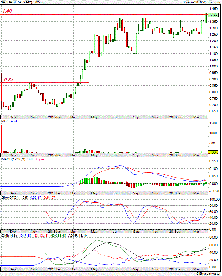Click the 1.420 current price tag
This screenshot has width=222, height=276.
[213, 15]
